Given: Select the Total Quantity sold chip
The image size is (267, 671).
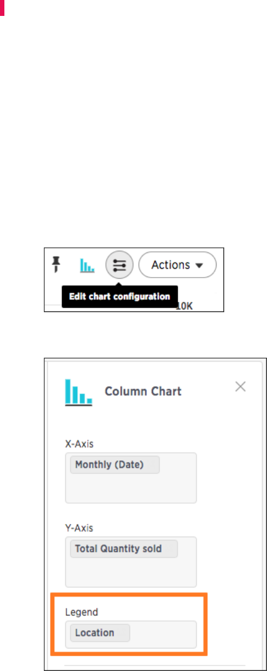Looking at the screenshot, I should [124, 549].
